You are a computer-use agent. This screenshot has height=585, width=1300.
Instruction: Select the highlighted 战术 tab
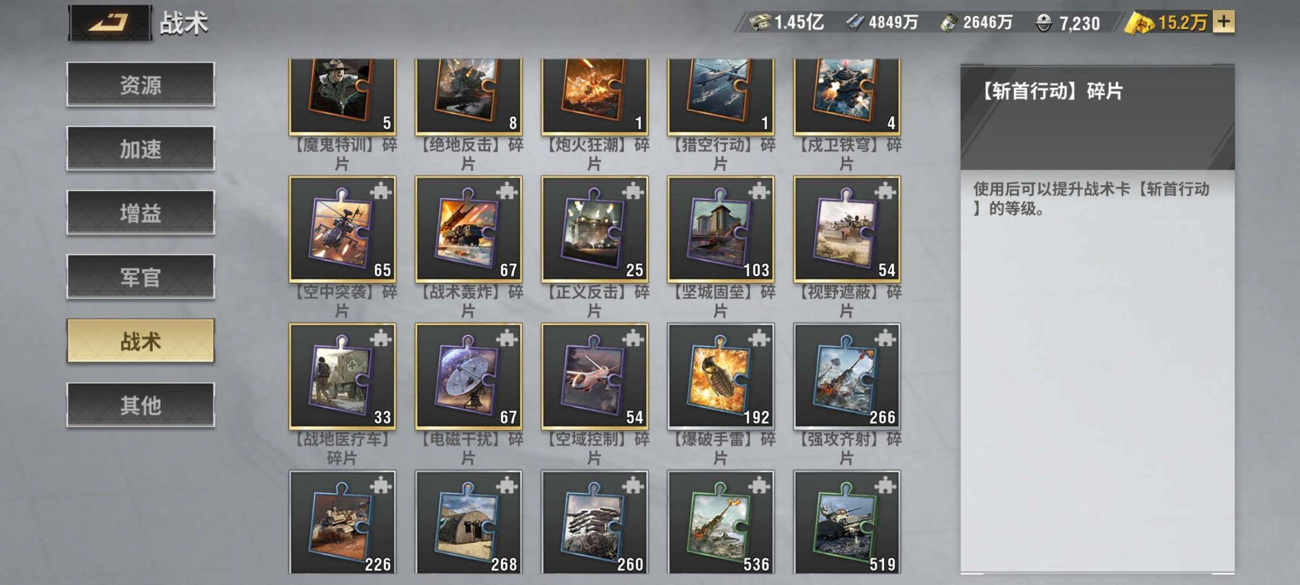[141, 341]
